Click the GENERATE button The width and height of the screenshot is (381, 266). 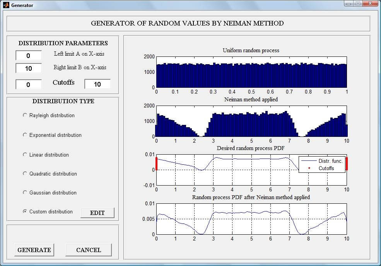click(34, 250)
